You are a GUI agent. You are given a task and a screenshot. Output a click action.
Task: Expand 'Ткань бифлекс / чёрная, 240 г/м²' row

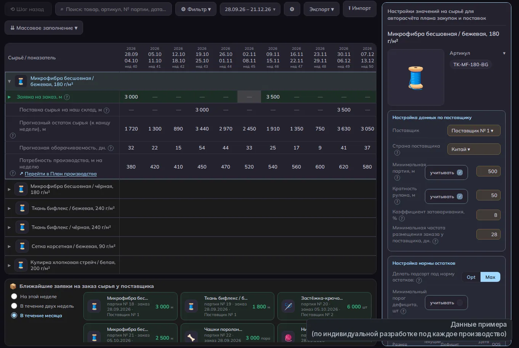(9, 227)
